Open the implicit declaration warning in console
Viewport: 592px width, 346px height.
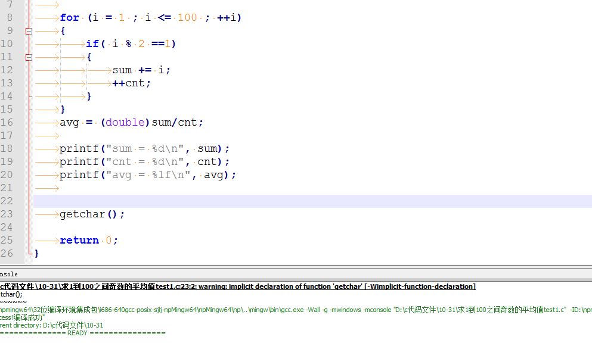click(x=238, y=286)
